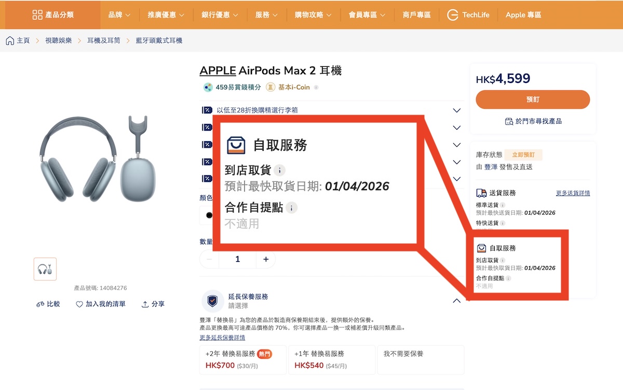Viewport: 623px width, 390px height.
Task: Collapse the 延長保養服務 section
Action: 456,301
